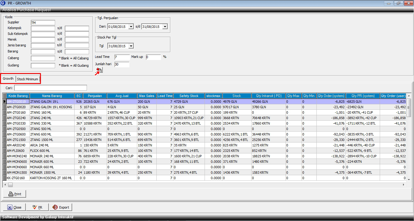Click the Safety Stock column header

189,96
